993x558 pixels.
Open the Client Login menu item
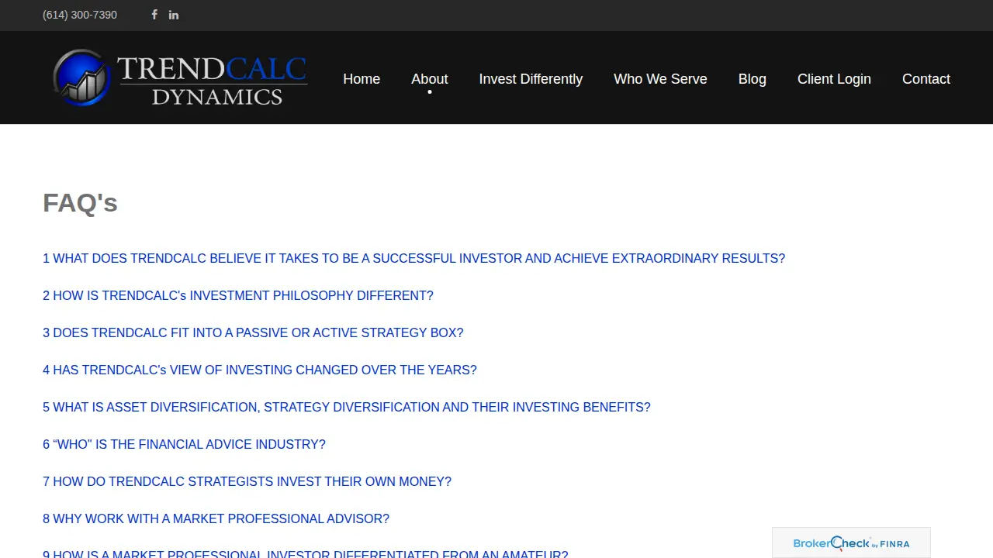[834, 79]
